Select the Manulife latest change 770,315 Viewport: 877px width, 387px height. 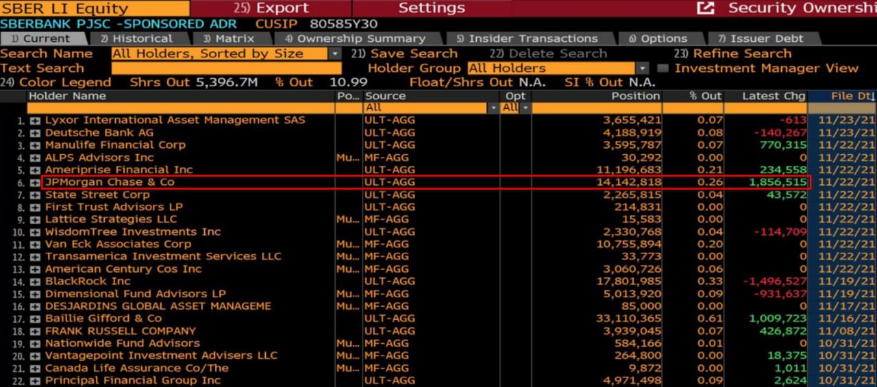784,145
